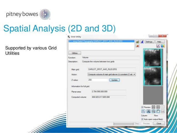Viewport: 177px width, 133px height.
Task: Toggle the Preview checkbox
Action: [x=142, y=107]
